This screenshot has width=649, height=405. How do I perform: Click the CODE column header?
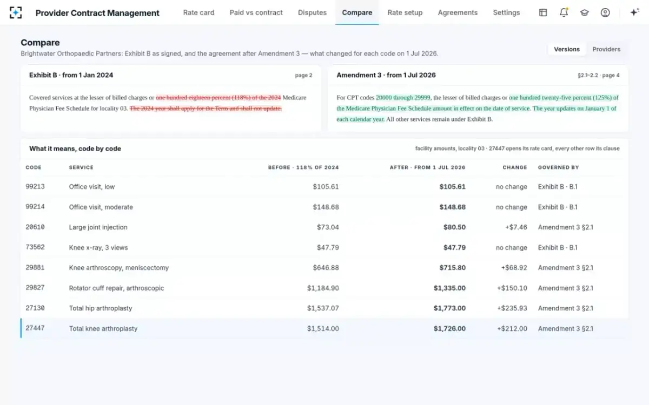(34, 167)
